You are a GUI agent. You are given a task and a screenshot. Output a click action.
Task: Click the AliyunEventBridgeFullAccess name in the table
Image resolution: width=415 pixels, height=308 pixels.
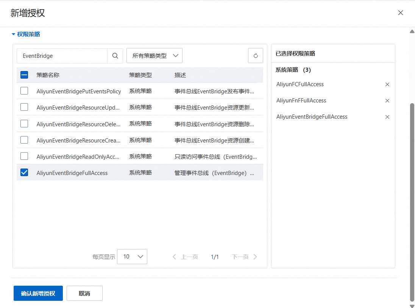[x=72, y=173]
